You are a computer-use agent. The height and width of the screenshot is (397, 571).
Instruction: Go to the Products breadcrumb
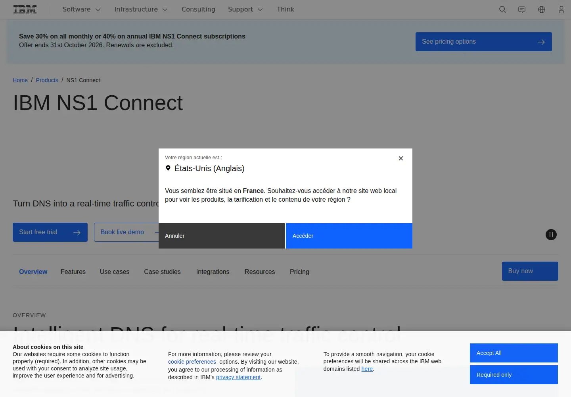pyautogui.click(x=47, y=80)
